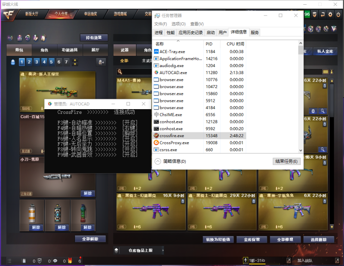This screenshot has width=344, height=266.
Task: Click the shield badge icon next to the green 96
Action: pos(314,15)
